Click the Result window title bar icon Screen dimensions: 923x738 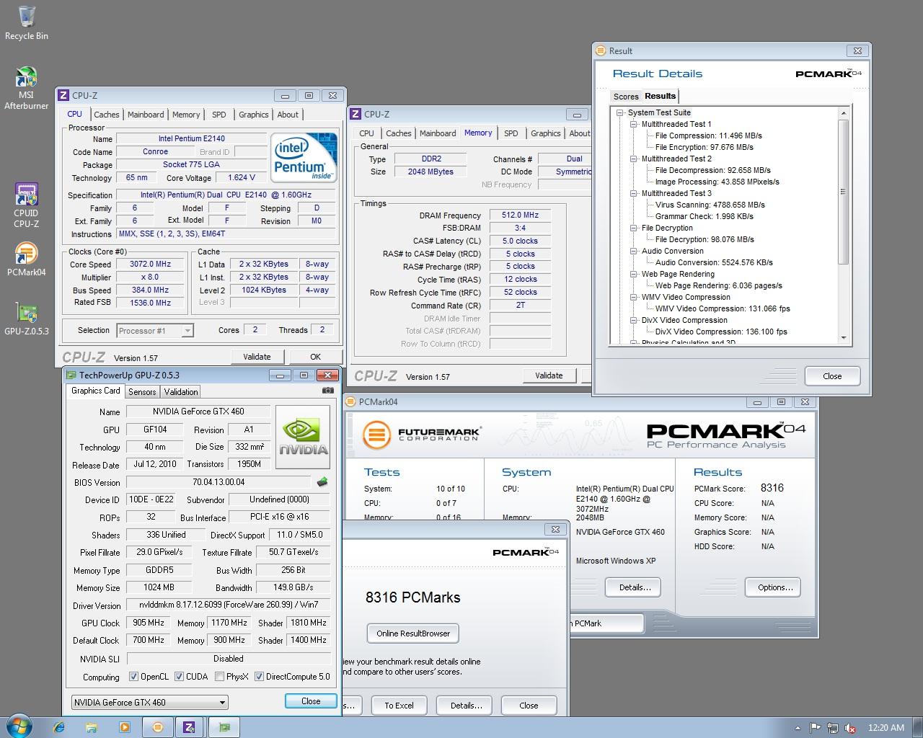601,50
